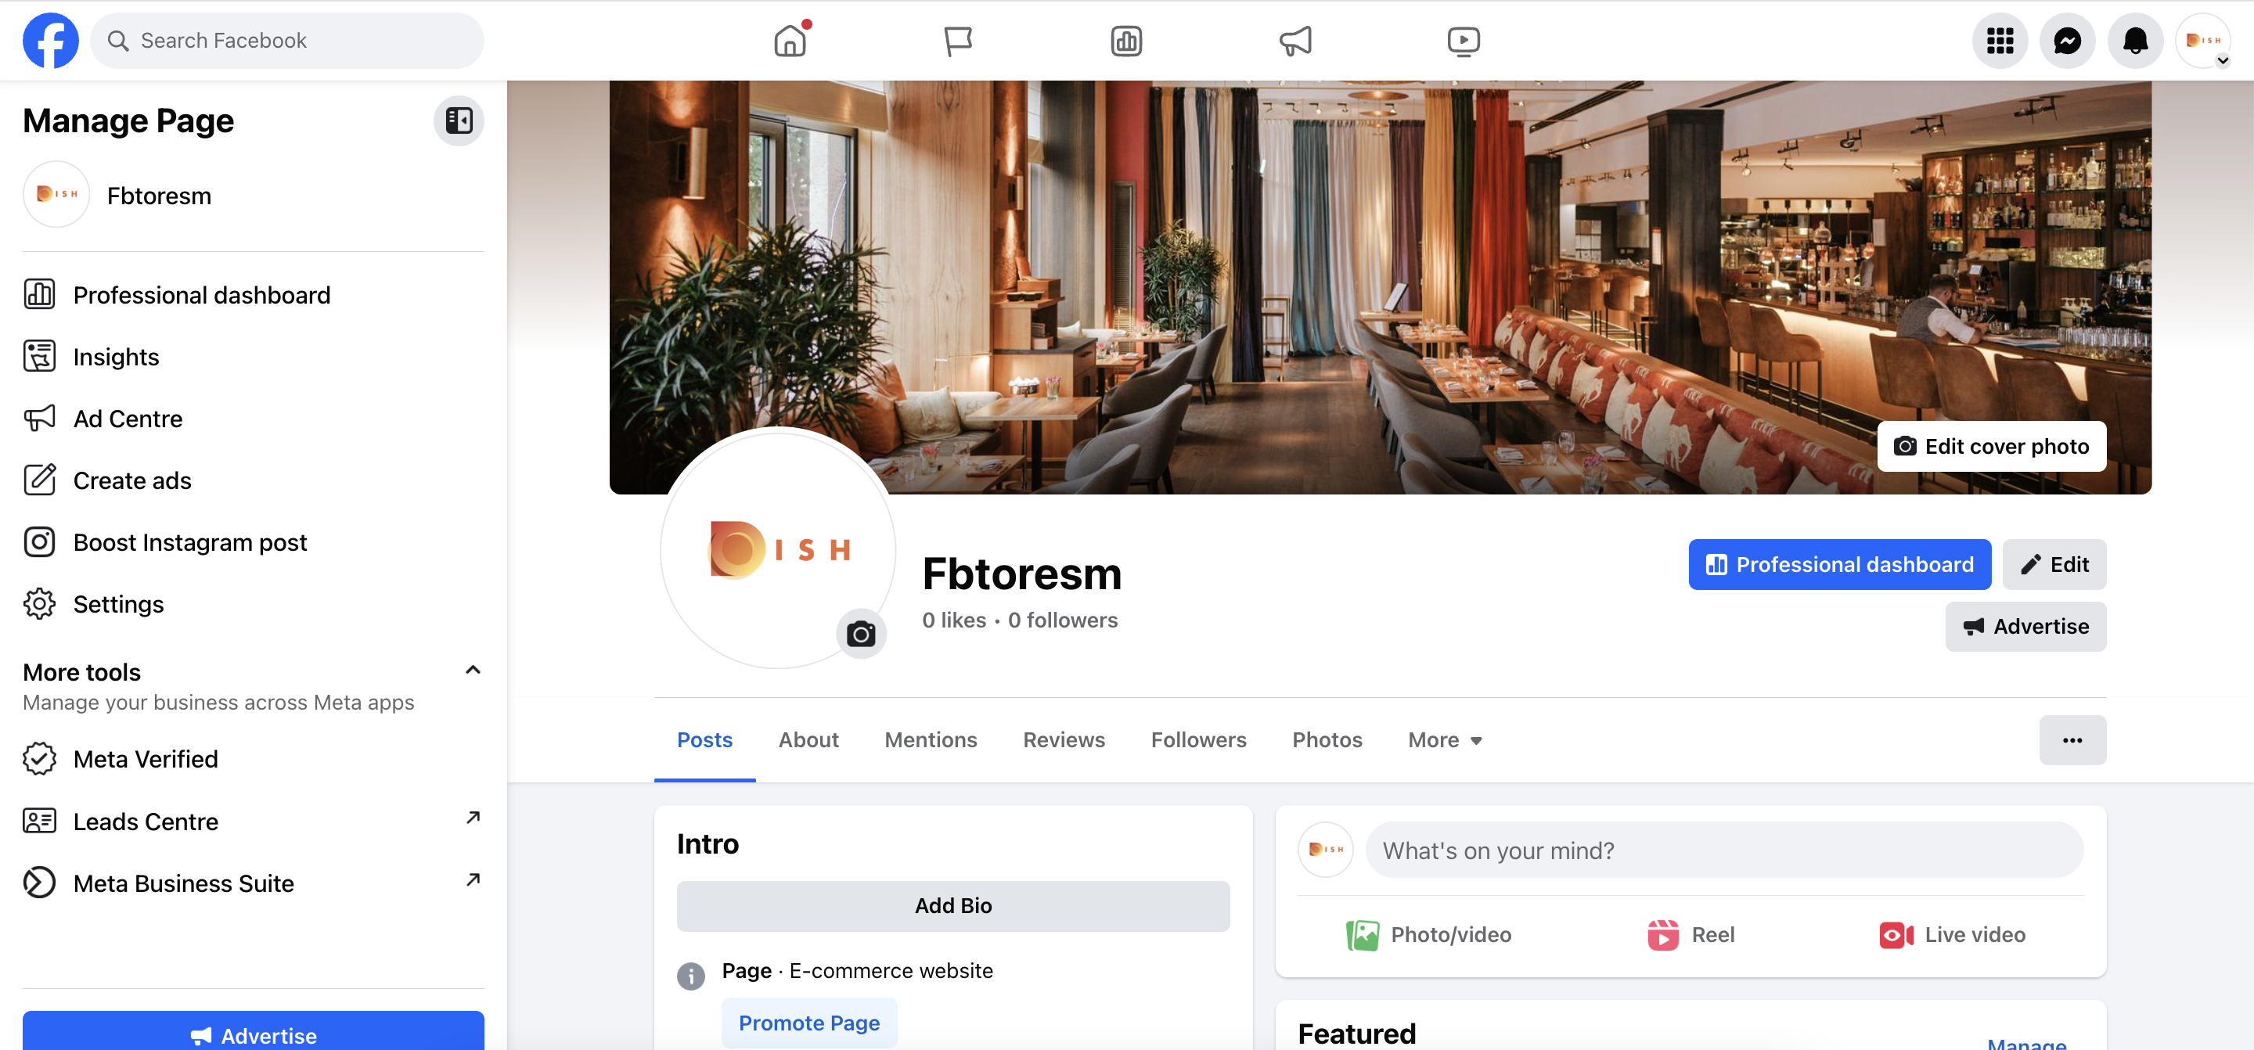Image resolution: width=2254 pixels, height=1050 pixels.
Task: Open the Video play icon in top navigation
Action: coord(1463,40)
